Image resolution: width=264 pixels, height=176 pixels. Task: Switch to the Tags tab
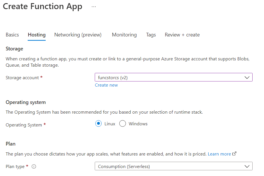click(x=151, y=35)
